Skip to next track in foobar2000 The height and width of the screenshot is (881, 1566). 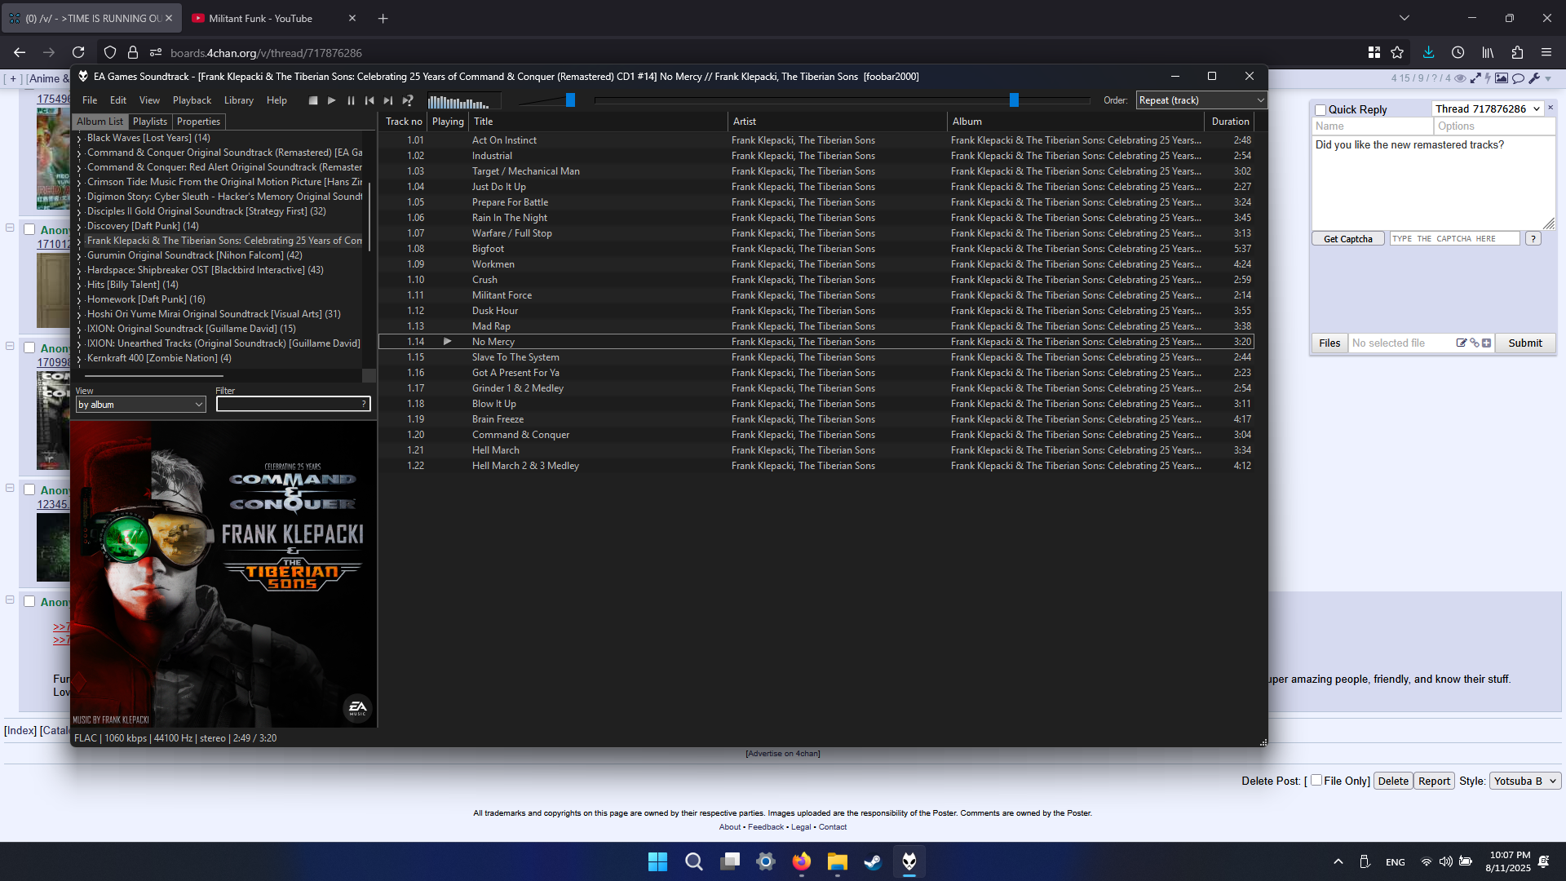pyautogui.click(x=388, y=100)
